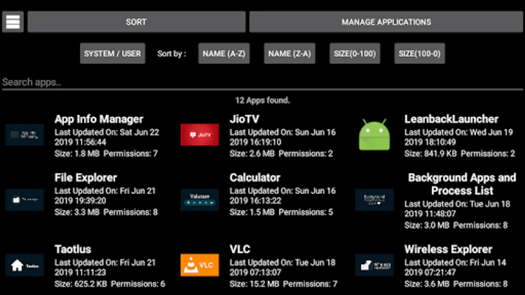Sort apps by NAME (Z-A)
The width and height of the screenshot is (525, 295).
click(x=289, y=53)
